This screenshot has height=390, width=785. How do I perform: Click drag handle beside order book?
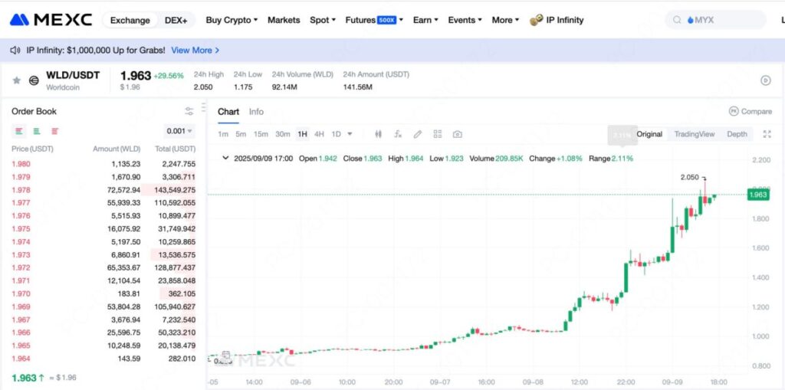point(203,107)
